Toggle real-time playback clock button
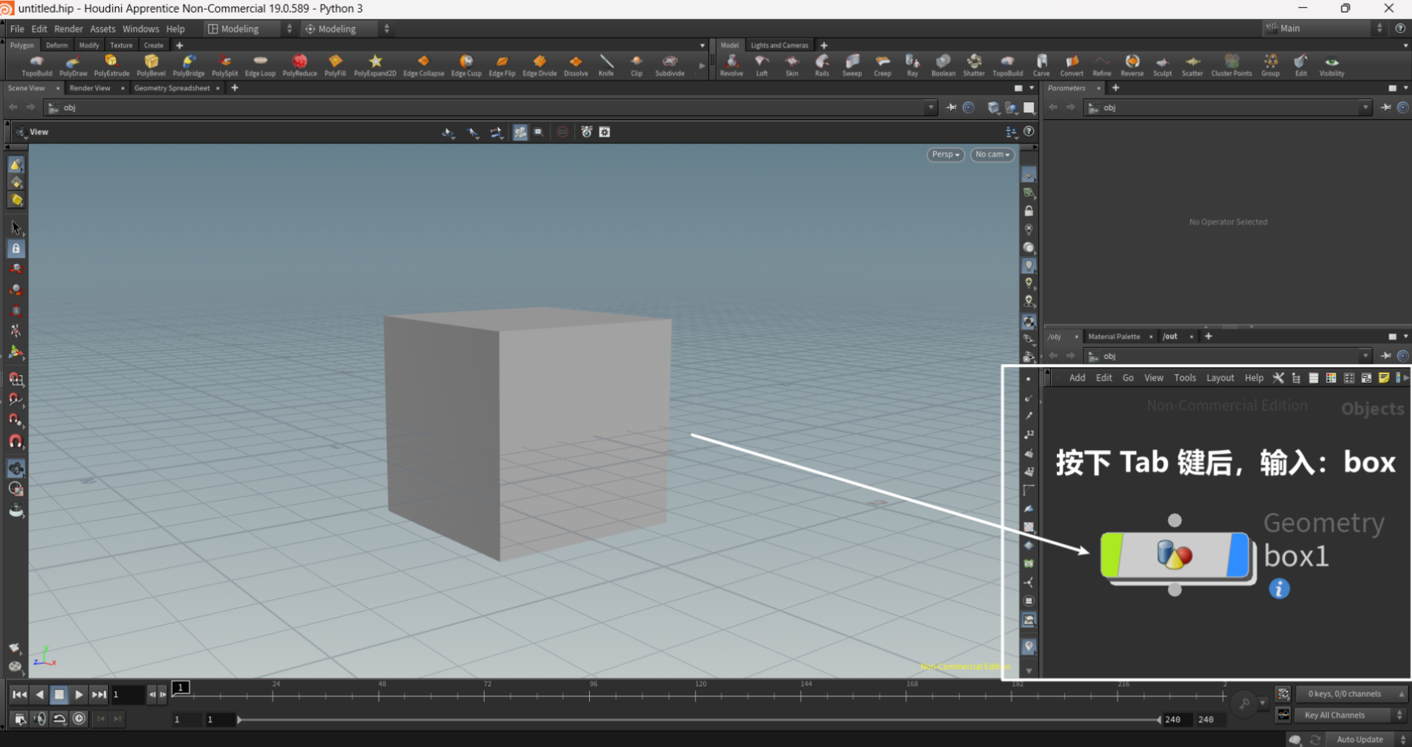Screen dimensions: 1412x747 [79, 719]
